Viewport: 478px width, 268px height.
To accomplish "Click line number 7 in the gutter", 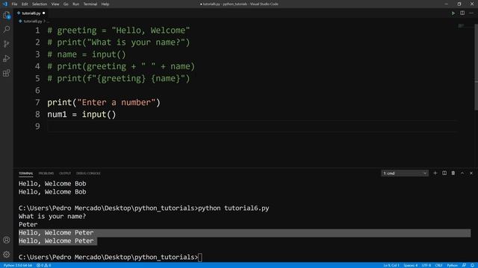I will tap(37, 103).
